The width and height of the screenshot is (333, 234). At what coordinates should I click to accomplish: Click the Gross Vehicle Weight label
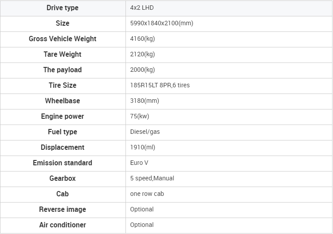pyautogui.click(x=63, y=39)
